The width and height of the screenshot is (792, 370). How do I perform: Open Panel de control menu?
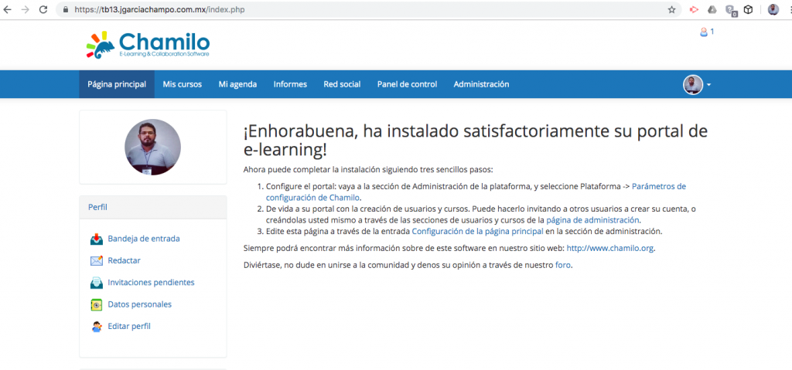[407, 84]
